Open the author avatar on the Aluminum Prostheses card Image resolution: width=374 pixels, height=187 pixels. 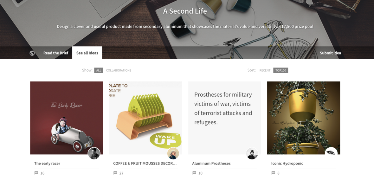pos(252,153)
